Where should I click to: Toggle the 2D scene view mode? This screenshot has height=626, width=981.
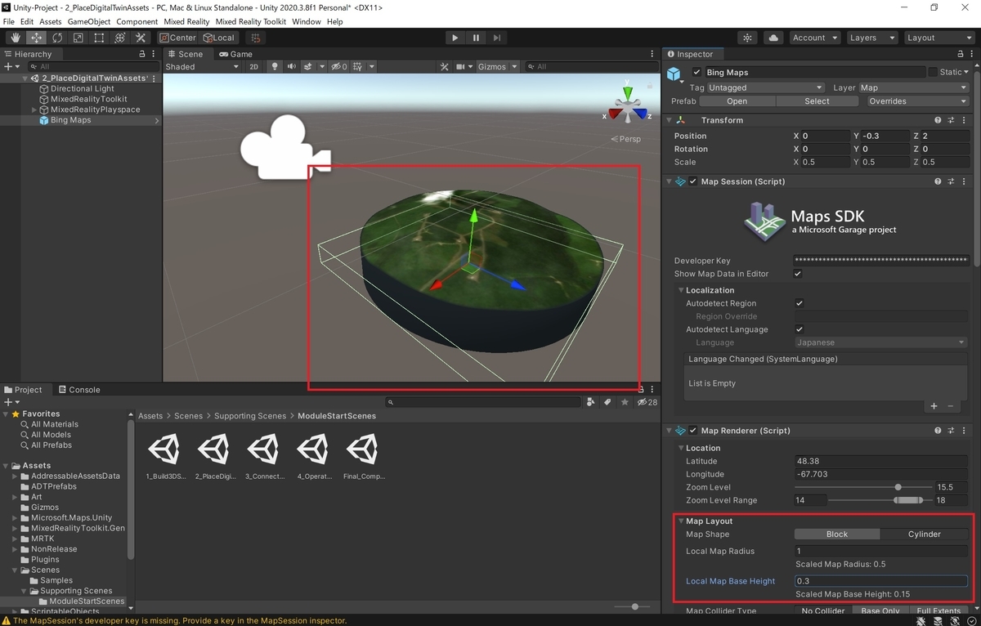click(253, 66)
